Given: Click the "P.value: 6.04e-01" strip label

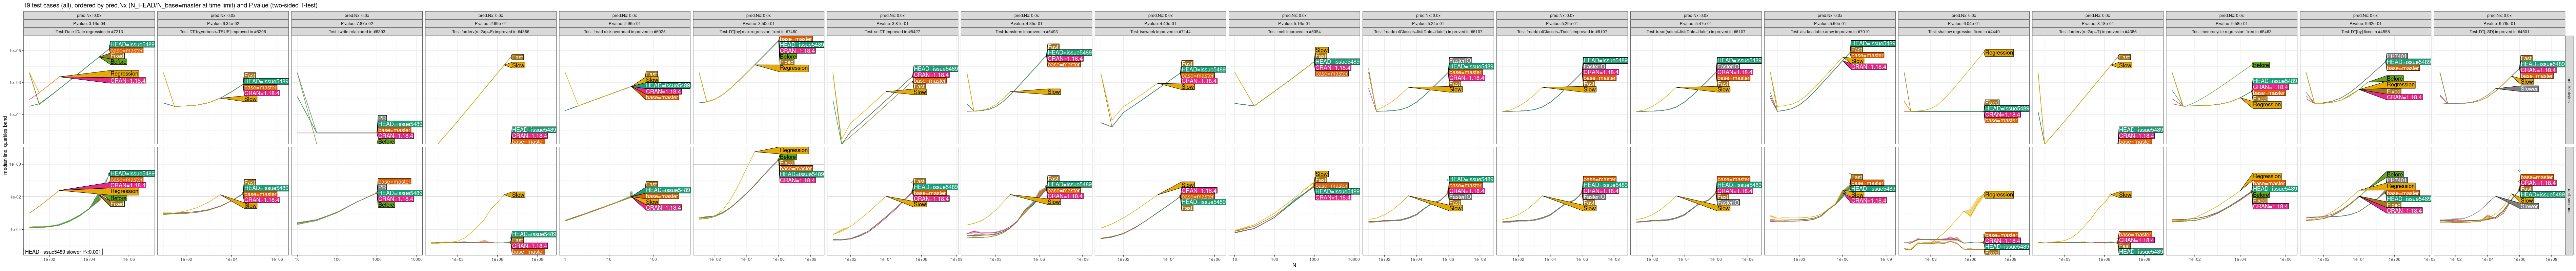Looking at the screenshot, I should coord(1964,24).
